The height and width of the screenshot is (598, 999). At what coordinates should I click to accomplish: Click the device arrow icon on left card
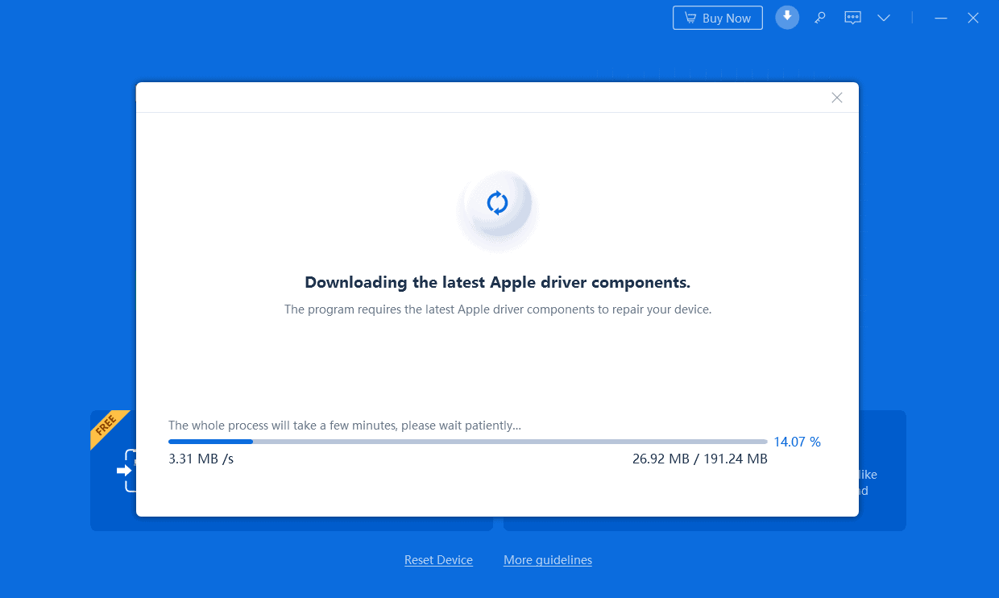point(126,471)
